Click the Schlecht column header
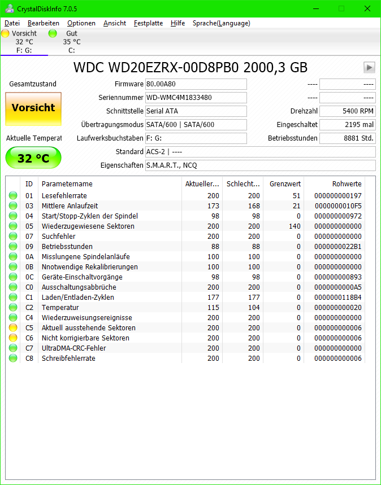The width and height of the screenshot is (381, 485). tap(243, 183)
